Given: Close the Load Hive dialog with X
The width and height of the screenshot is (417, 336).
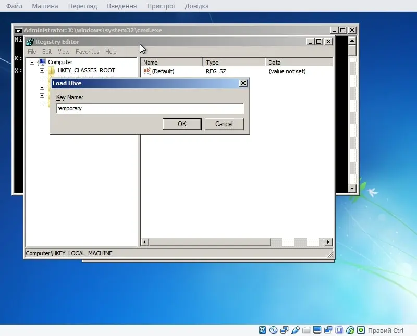Looking at the screenshot, I should (243, 83).
